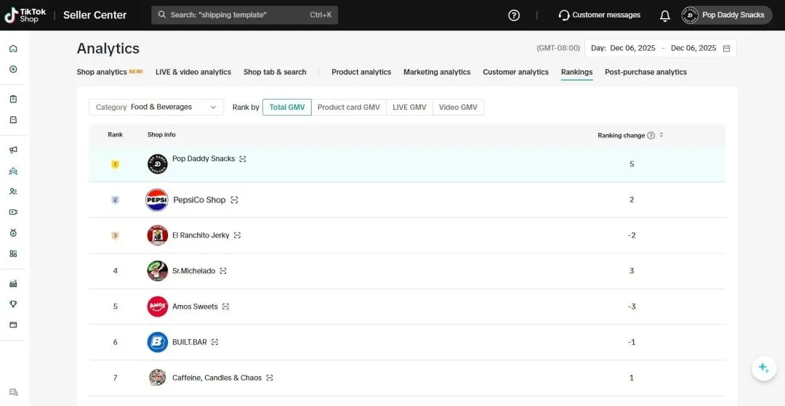Open Amos Sweets shop name
785x406 pixels.
click(196, 306)
